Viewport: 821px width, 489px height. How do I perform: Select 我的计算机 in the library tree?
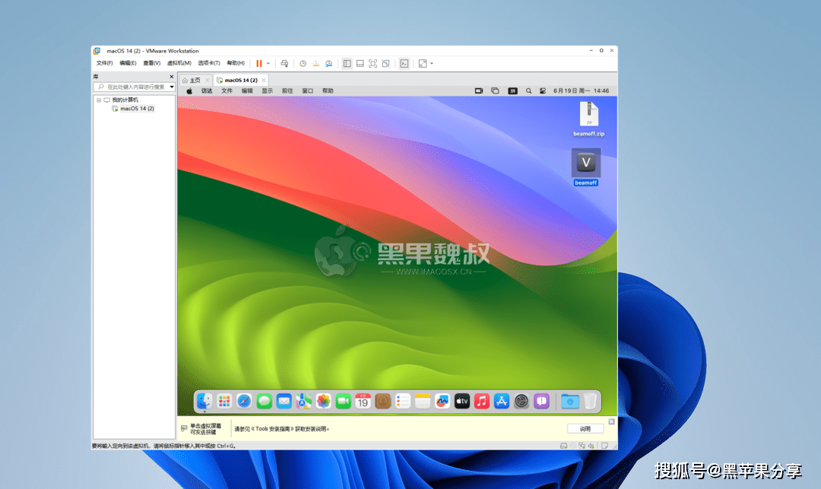125,100
